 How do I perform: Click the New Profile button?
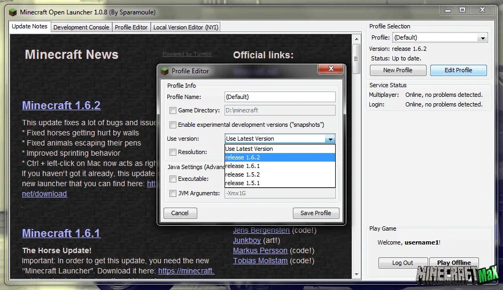398,70
